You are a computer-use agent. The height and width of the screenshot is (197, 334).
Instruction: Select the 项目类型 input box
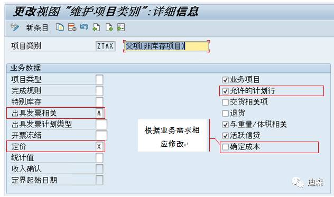[x=99, y=80]
